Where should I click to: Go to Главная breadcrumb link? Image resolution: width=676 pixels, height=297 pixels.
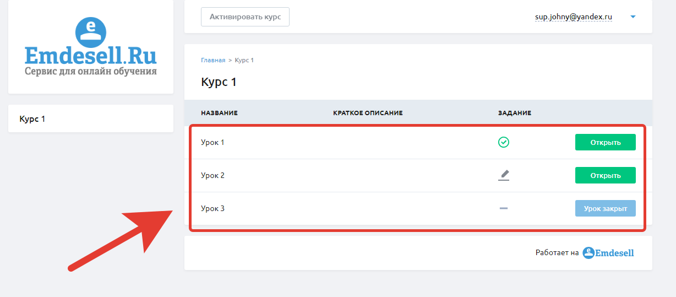(213, 60)
